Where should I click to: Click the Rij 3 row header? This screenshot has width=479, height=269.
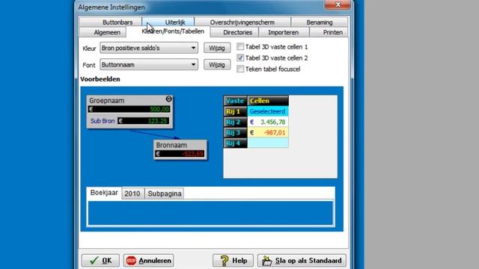235,133
